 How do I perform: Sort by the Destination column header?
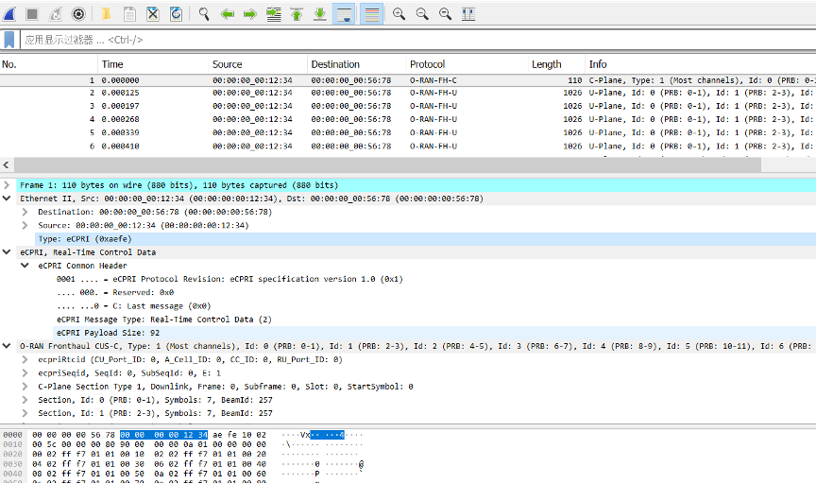[x=356, y=64]
